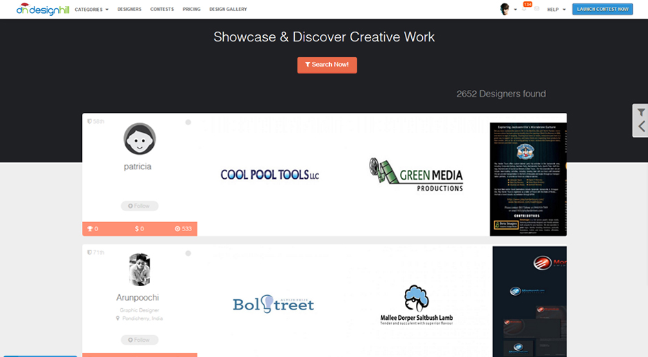Screen dimensions: 648x357
Task: Click the dollar earnings icon on patricia's card
Action: pos(136,228)
